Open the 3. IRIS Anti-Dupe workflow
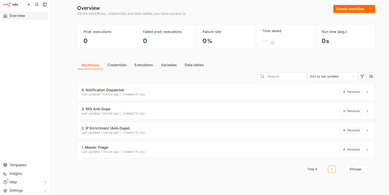The image size is (389, 195). point(226,111)
